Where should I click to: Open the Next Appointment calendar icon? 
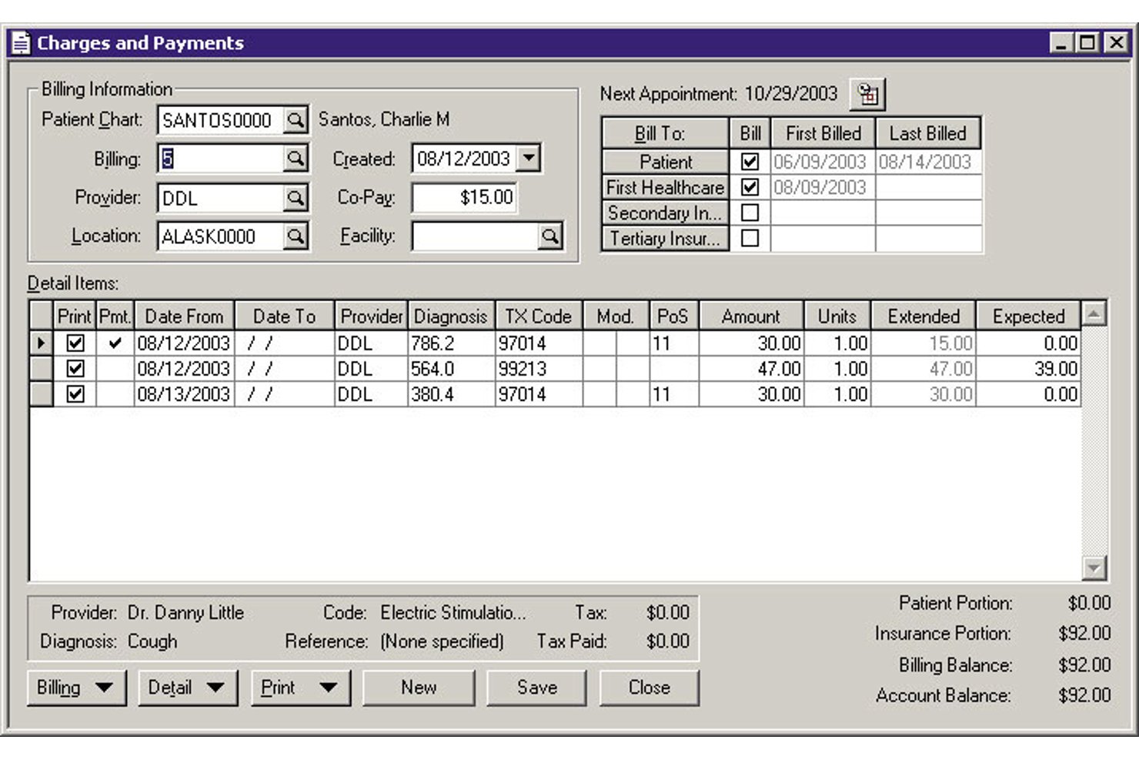coord(868,94)
